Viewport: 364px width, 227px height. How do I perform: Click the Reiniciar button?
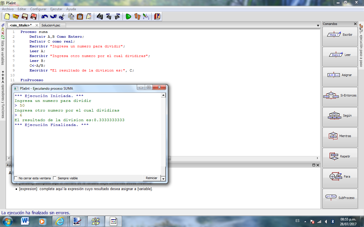click(152, 178)
